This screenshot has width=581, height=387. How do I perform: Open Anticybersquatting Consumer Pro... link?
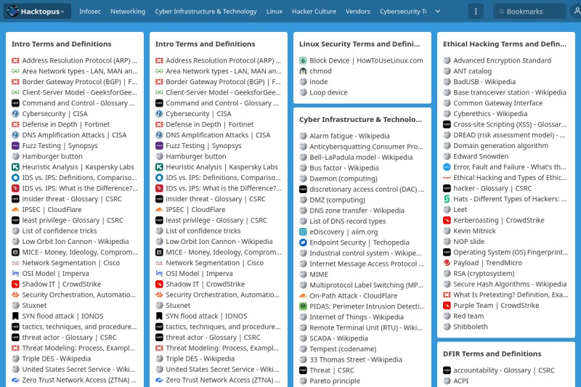tap(366, 147)
